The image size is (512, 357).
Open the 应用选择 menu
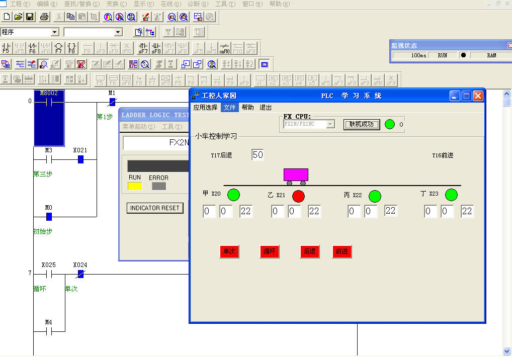coord(206,108)
